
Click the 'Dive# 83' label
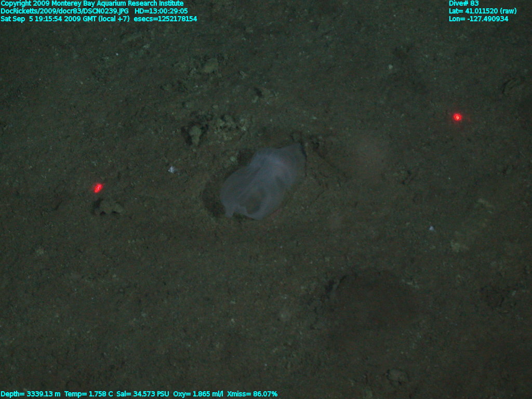(x=464, y=4)
